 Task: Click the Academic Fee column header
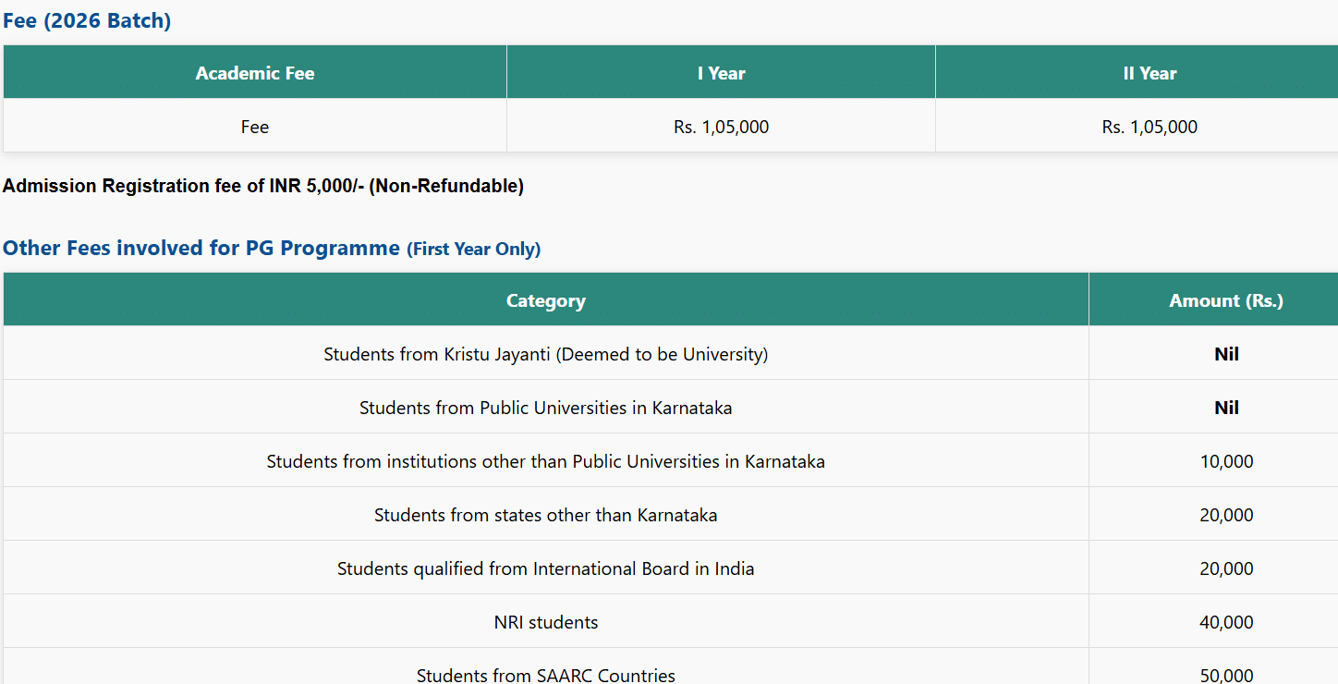255,73
